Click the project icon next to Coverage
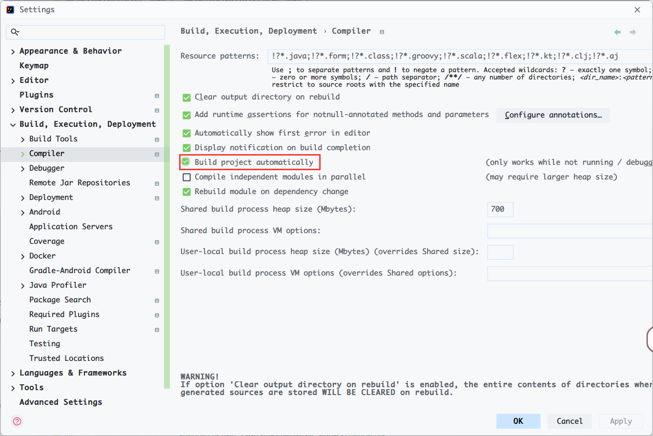The image size is (653, 436). pos(157,242)
